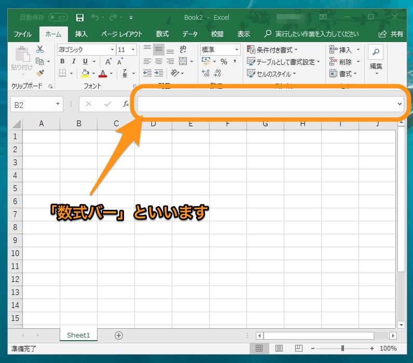Image resolution: width=413 pixels, height=363 pixels.
Task: Switch to the 校閲 tab
Action: coord(217,34)
